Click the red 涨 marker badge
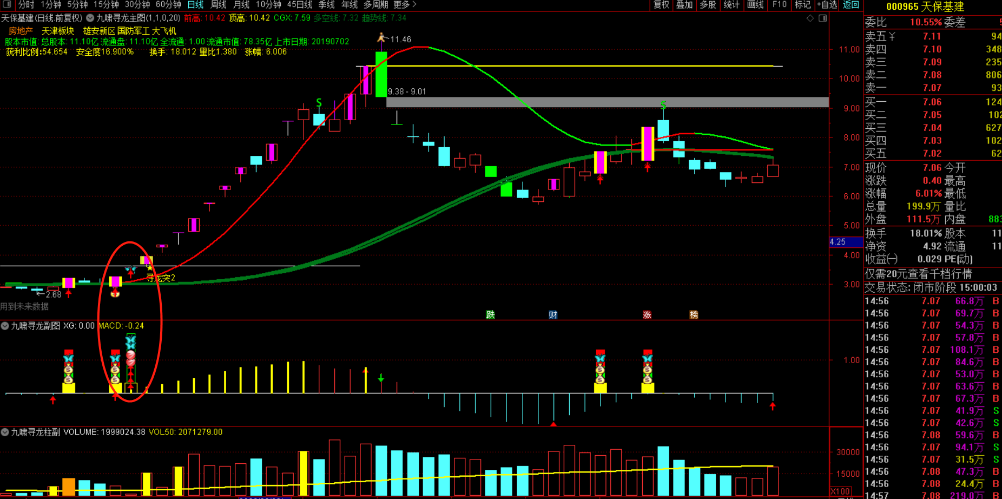Screen dimensions: 1002x499 pyautogui.click(x=647, y=315)
